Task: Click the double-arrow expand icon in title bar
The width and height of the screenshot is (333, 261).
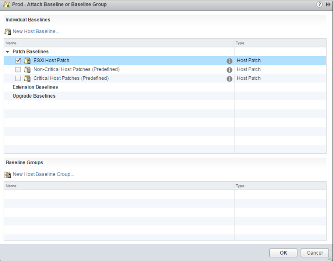Action: point(328,5)
